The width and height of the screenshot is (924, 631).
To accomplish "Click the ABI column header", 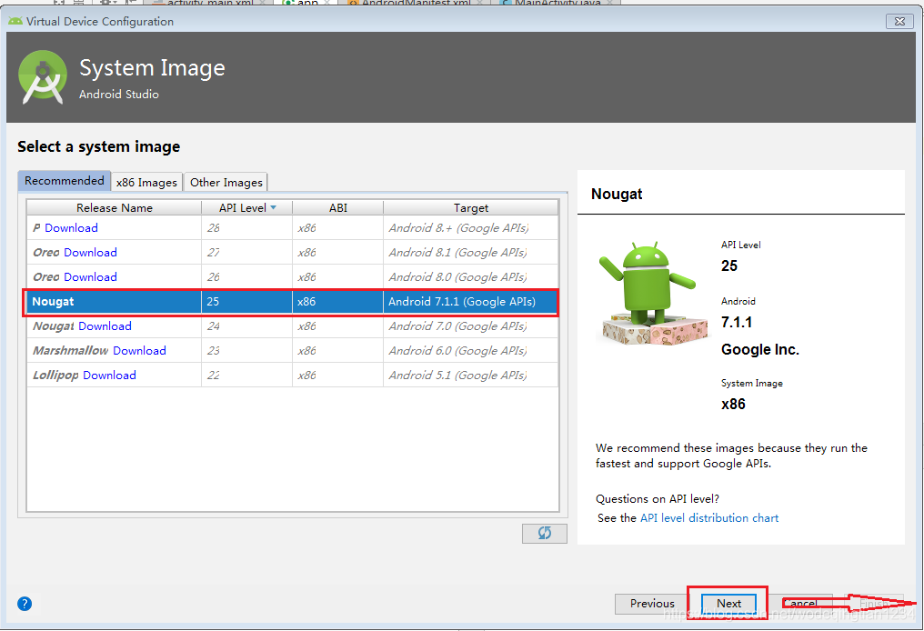I will (338, 207).
